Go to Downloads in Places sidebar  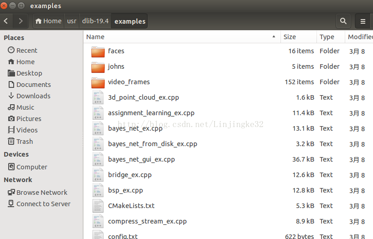point(33,96)
